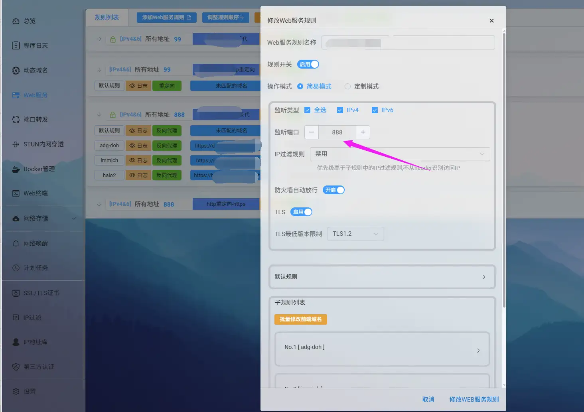This screenshot has width=584, height=412.
Task: Open the 程序日志 sidebar panel
Action: pyautogui.click(x=34, y=45)
